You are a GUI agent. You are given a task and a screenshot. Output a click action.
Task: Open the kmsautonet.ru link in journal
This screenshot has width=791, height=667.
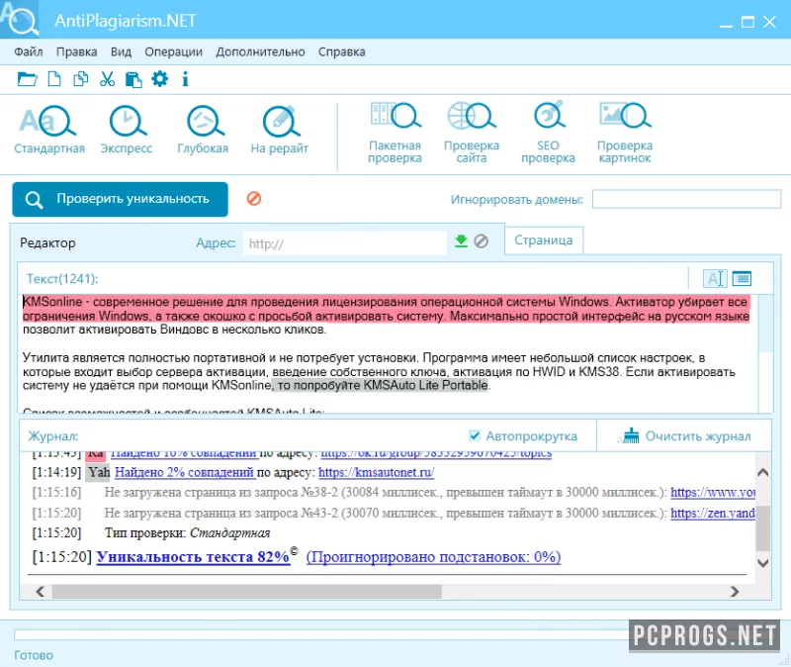[x=377, y=473]
